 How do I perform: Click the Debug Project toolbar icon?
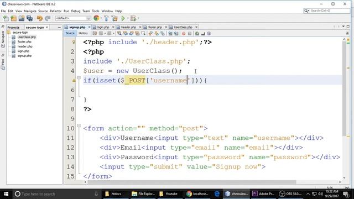(133, 18)
